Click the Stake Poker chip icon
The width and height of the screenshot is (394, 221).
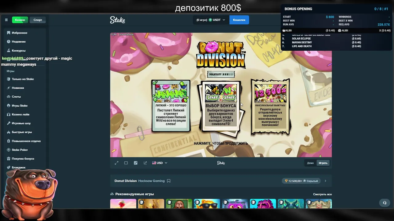9,150
